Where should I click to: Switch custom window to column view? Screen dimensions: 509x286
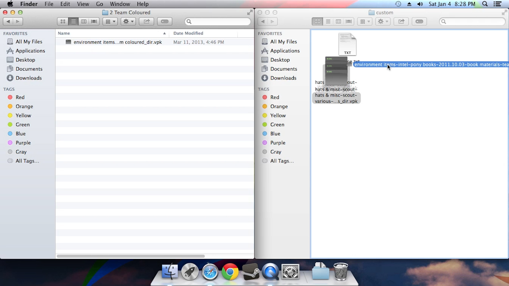[338, 21]
